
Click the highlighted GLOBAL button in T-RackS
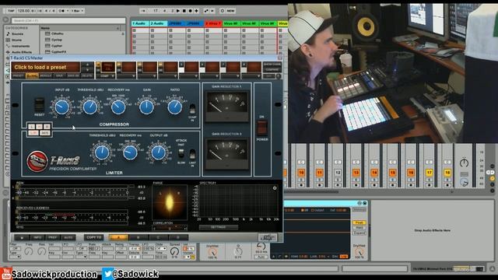click(x=32, y=76)
